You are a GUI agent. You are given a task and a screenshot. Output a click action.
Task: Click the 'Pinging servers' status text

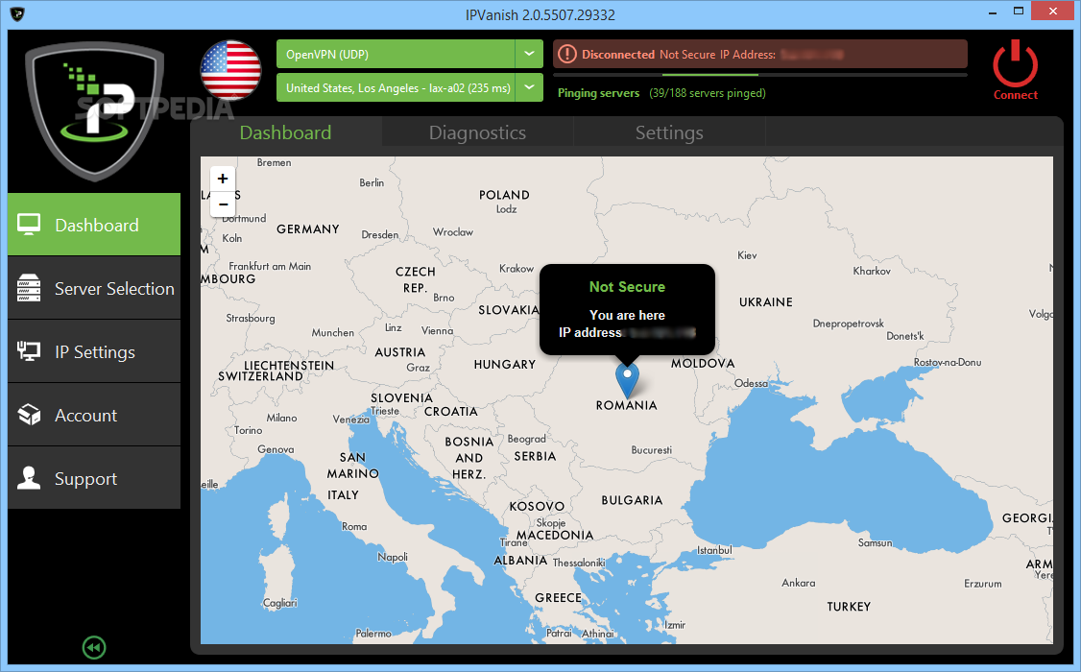tap(598, 93)
